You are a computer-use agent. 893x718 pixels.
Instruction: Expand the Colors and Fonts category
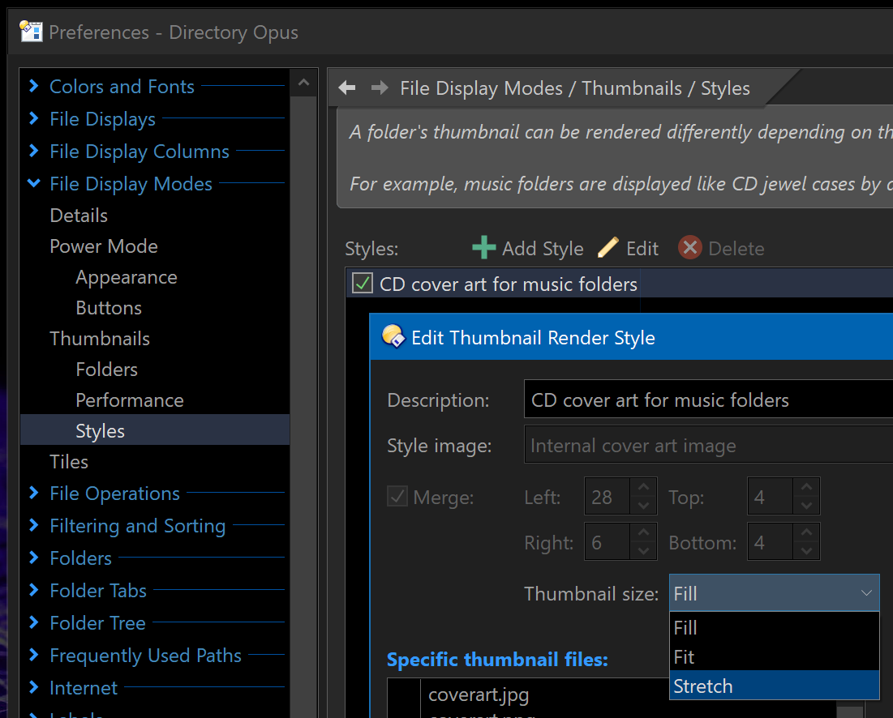(x=33, y=86)
